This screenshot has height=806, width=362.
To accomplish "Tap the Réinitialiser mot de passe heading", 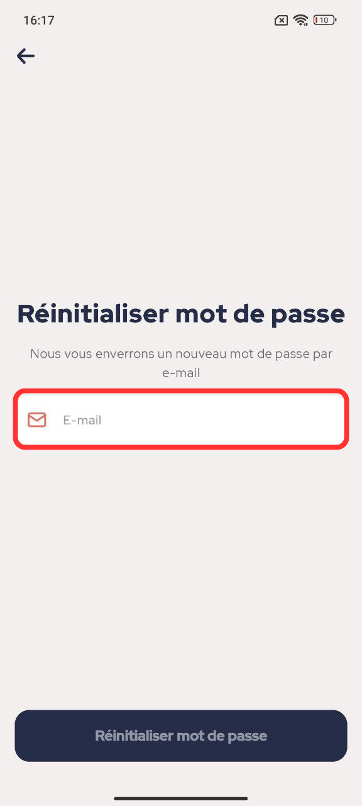I will 181,314.
